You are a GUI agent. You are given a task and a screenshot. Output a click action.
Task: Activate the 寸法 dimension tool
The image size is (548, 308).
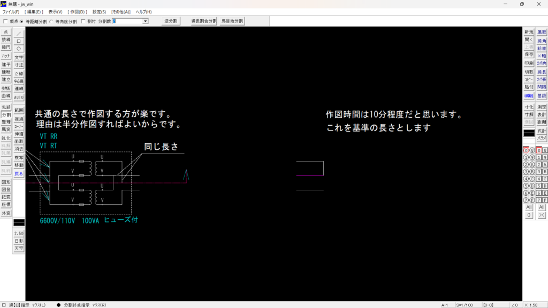click(19, 65)
